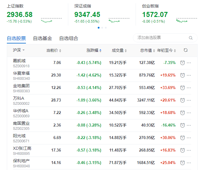Screen dimensions: 205x170
Task: Select second index carousel dot
Action: (x=102, y=28)
